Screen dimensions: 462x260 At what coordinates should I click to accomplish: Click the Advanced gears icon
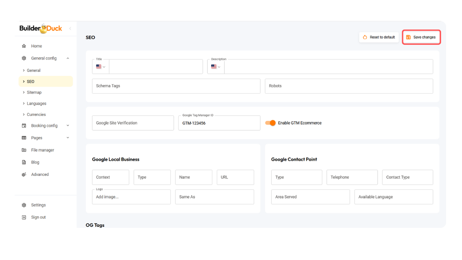(x=24, y=175)
